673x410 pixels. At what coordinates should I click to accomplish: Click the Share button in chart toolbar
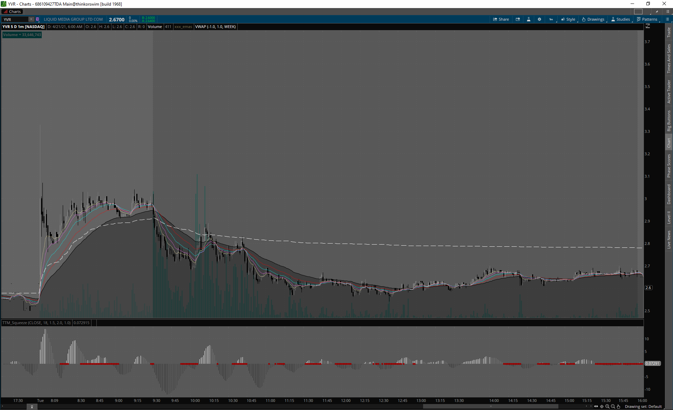tap(501, 19)
